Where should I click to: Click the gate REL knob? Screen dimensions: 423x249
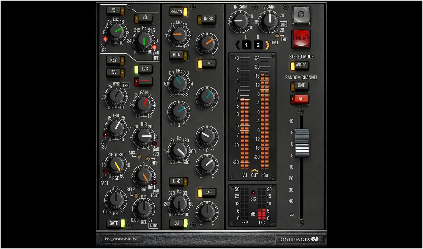(116, 200)
